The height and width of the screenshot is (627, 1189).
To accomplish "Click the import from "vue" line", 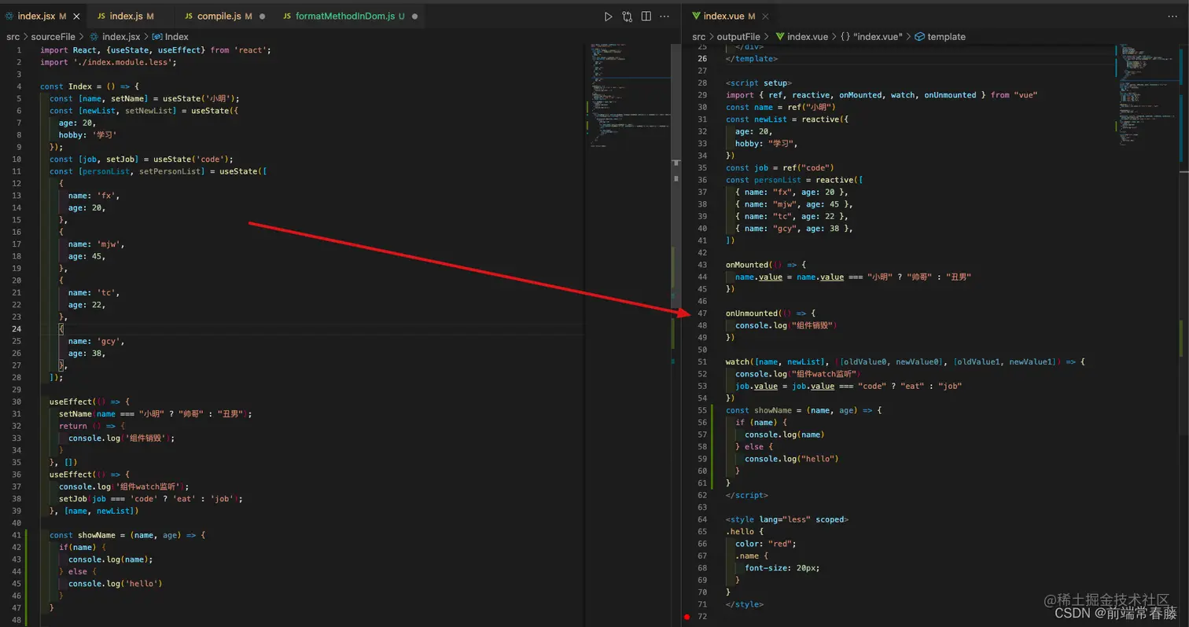I will [882, 95].
